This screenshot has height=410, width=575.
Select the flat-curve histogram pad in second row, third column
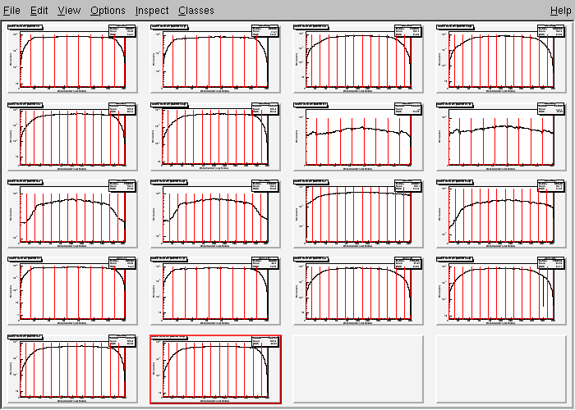click(x=358, y=136)
